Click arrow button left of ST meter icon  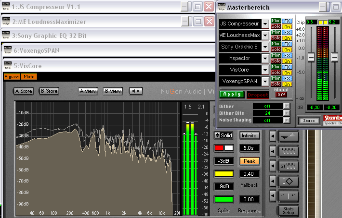tap(273, 166)
